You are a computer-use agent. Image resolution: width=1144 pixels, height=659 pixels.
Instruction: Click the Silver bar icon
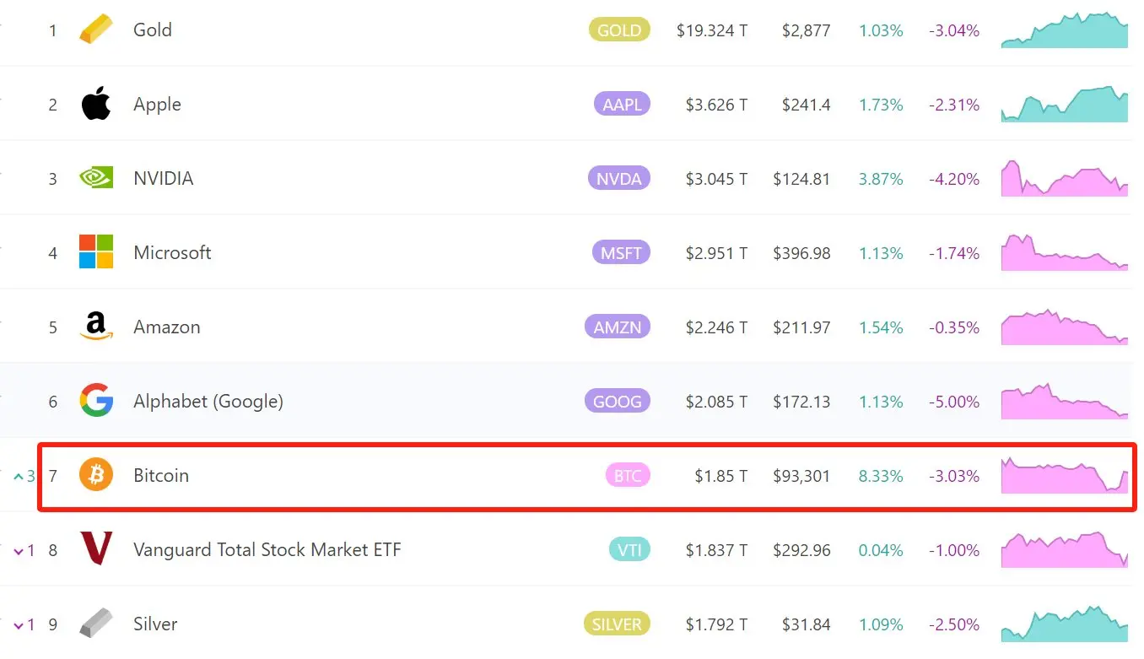point(95,624)
